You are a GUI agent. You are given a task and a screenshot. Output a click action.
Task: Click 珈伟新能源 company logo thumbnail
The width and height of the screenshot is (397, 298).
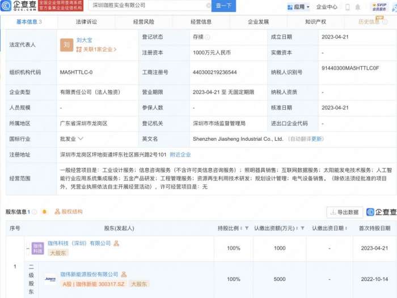tap(50, 279)
